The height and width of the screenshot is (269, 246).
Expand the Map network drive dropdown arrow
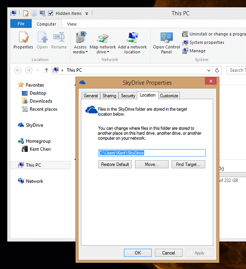coord(108,52)
